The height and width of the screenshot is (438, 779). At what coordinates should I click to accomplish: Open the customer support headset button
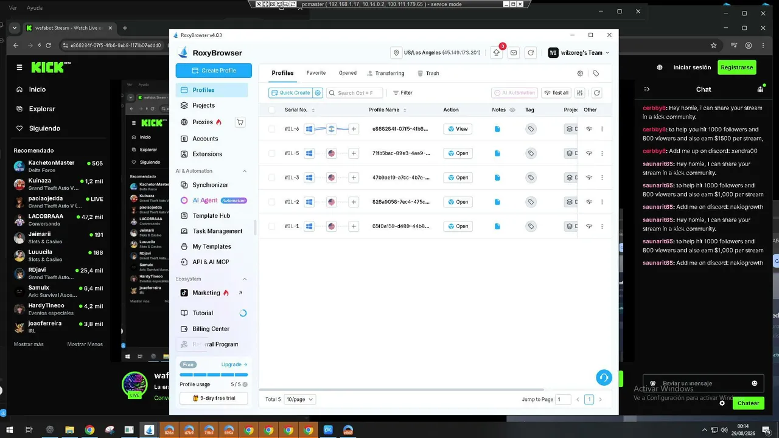[x=604, y=378]
